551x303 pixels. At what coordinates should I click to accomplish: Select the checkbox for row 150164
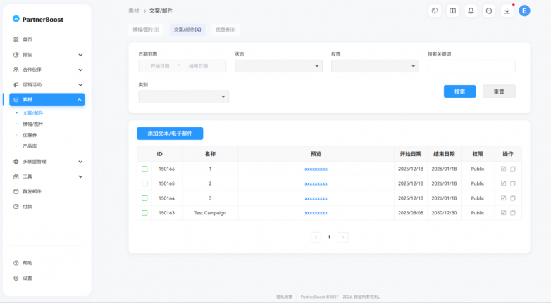point(144,198)
